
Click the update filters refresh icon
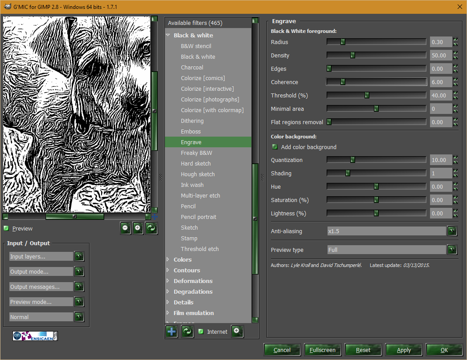pos(187,332)
